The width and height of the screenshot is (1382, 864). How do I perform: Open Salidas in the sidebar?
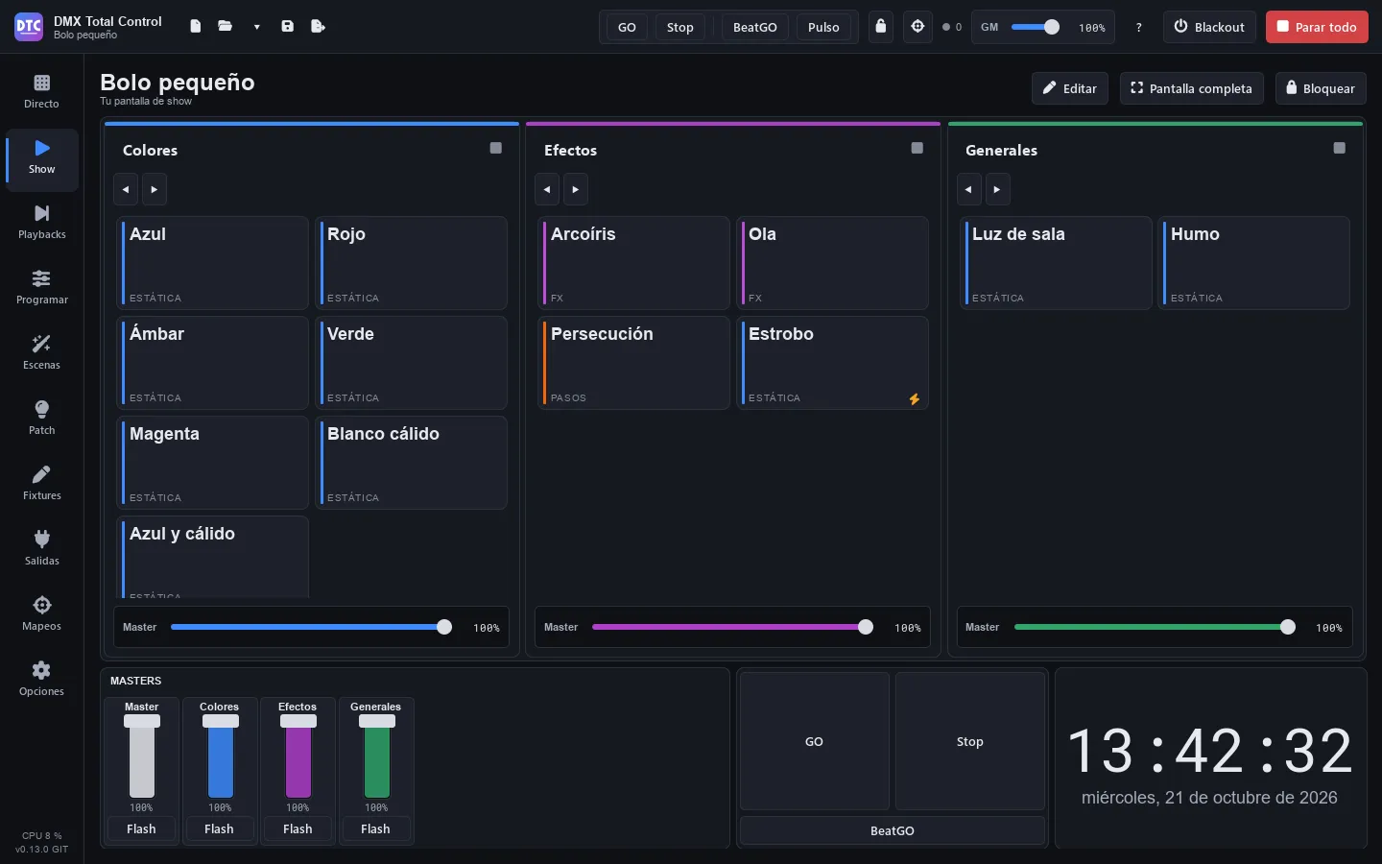click(x=41, y=549)
